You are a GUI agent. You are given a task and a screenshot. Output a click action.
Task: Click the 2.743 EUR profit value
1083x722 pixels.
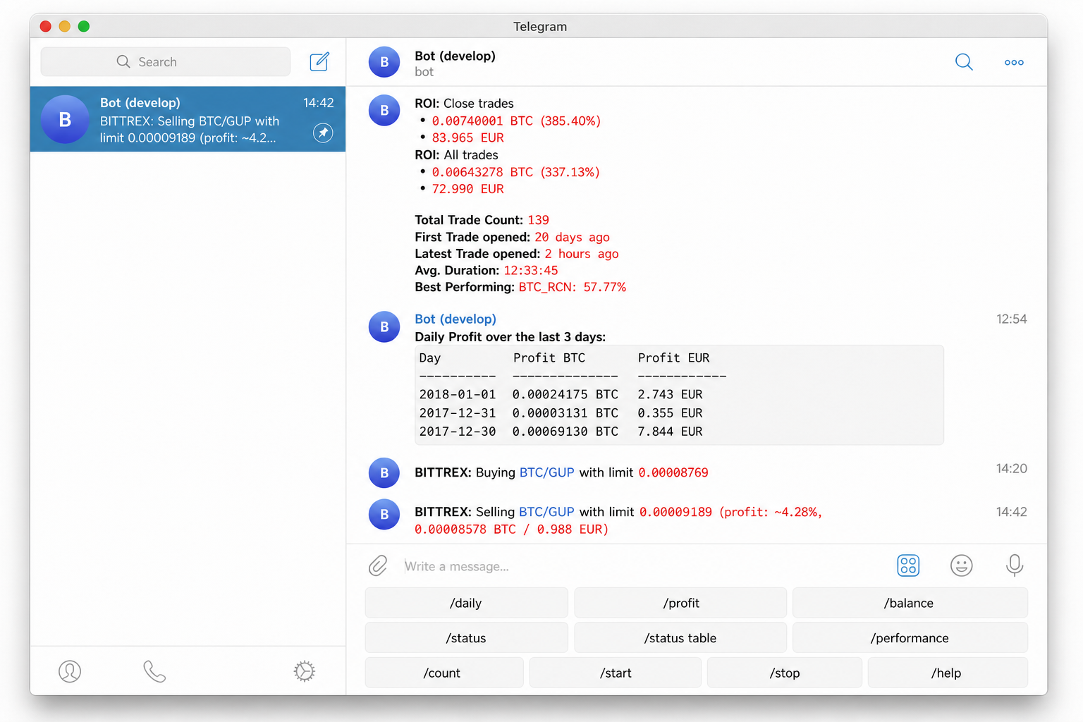[670, 394]
